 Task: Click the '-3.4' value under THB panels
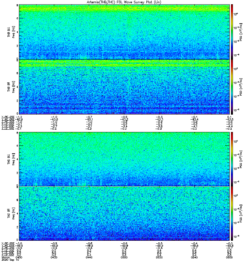[x=124, y=126]
